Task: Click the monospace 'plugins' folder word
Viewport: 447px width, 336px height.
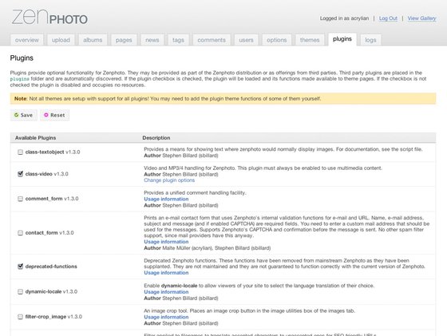Action: [20, 79]
